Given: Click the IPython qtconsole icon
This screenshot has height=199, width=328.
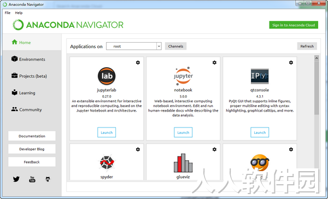Looking at the screenshot, I should click(x=260, y=76).
